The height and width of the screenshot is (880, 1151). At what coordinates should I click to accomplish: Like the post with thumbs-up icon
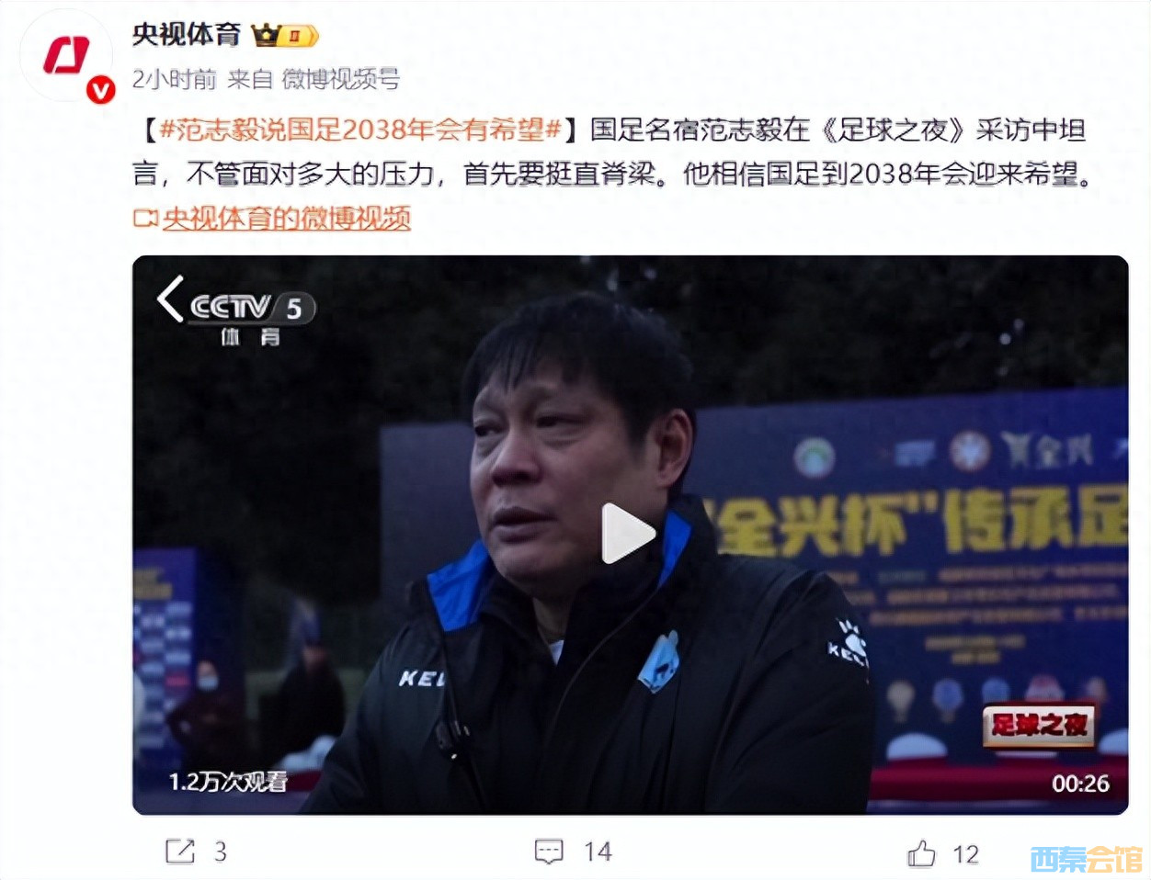(921, 853)
